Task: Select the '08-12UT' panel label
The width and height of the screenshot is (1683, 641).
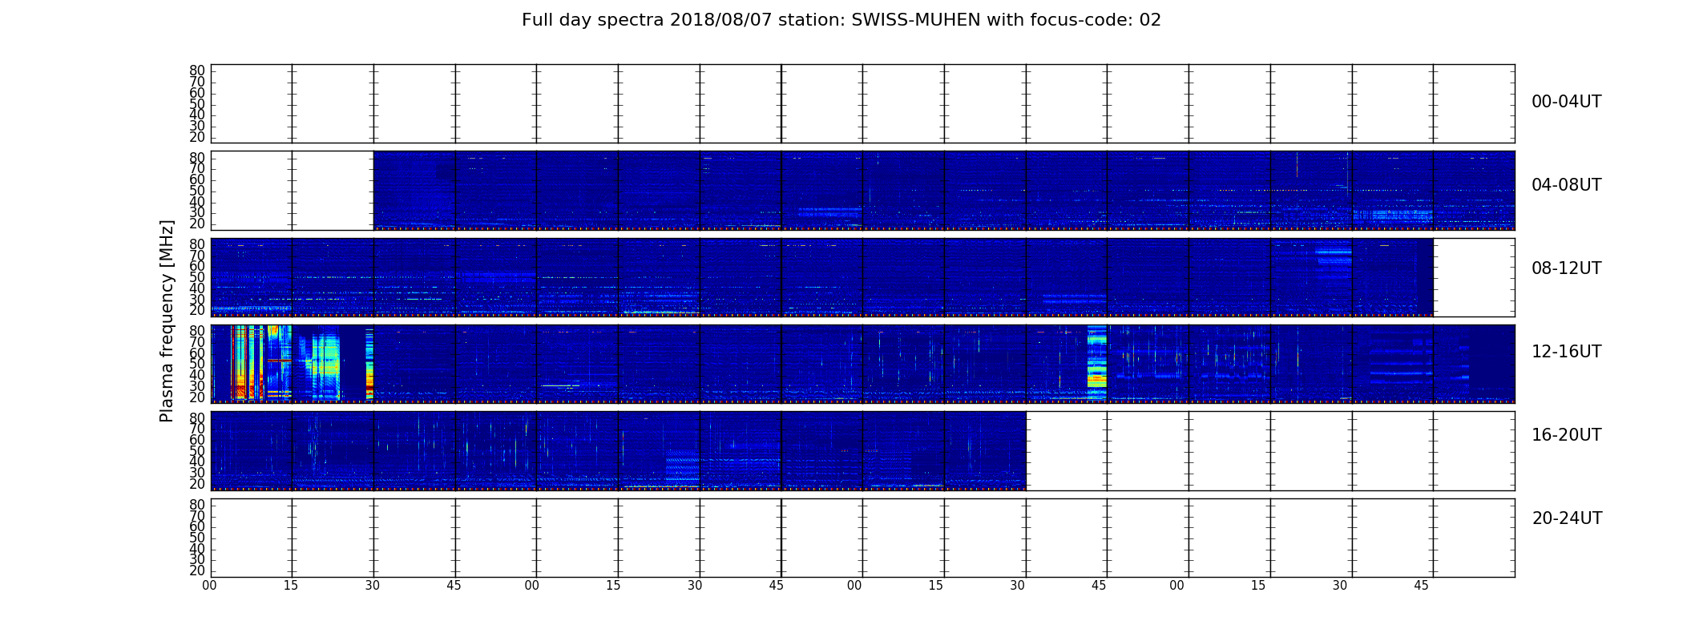Action: pyautogui.click(x=1566, y=268)
